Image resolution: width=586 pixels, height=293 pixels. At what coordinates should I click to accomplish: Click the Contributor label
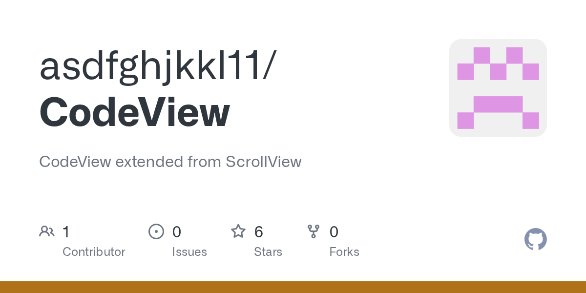(94, 252)
